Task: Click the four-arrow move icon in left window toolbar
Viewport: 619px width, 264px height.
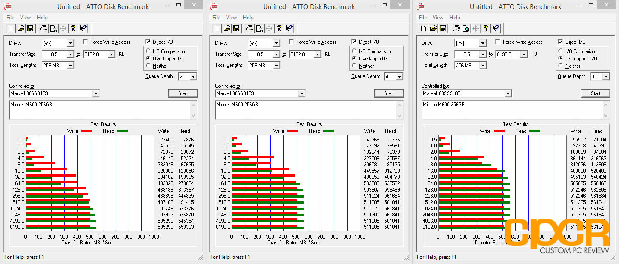Action: (x=63, y=29)
